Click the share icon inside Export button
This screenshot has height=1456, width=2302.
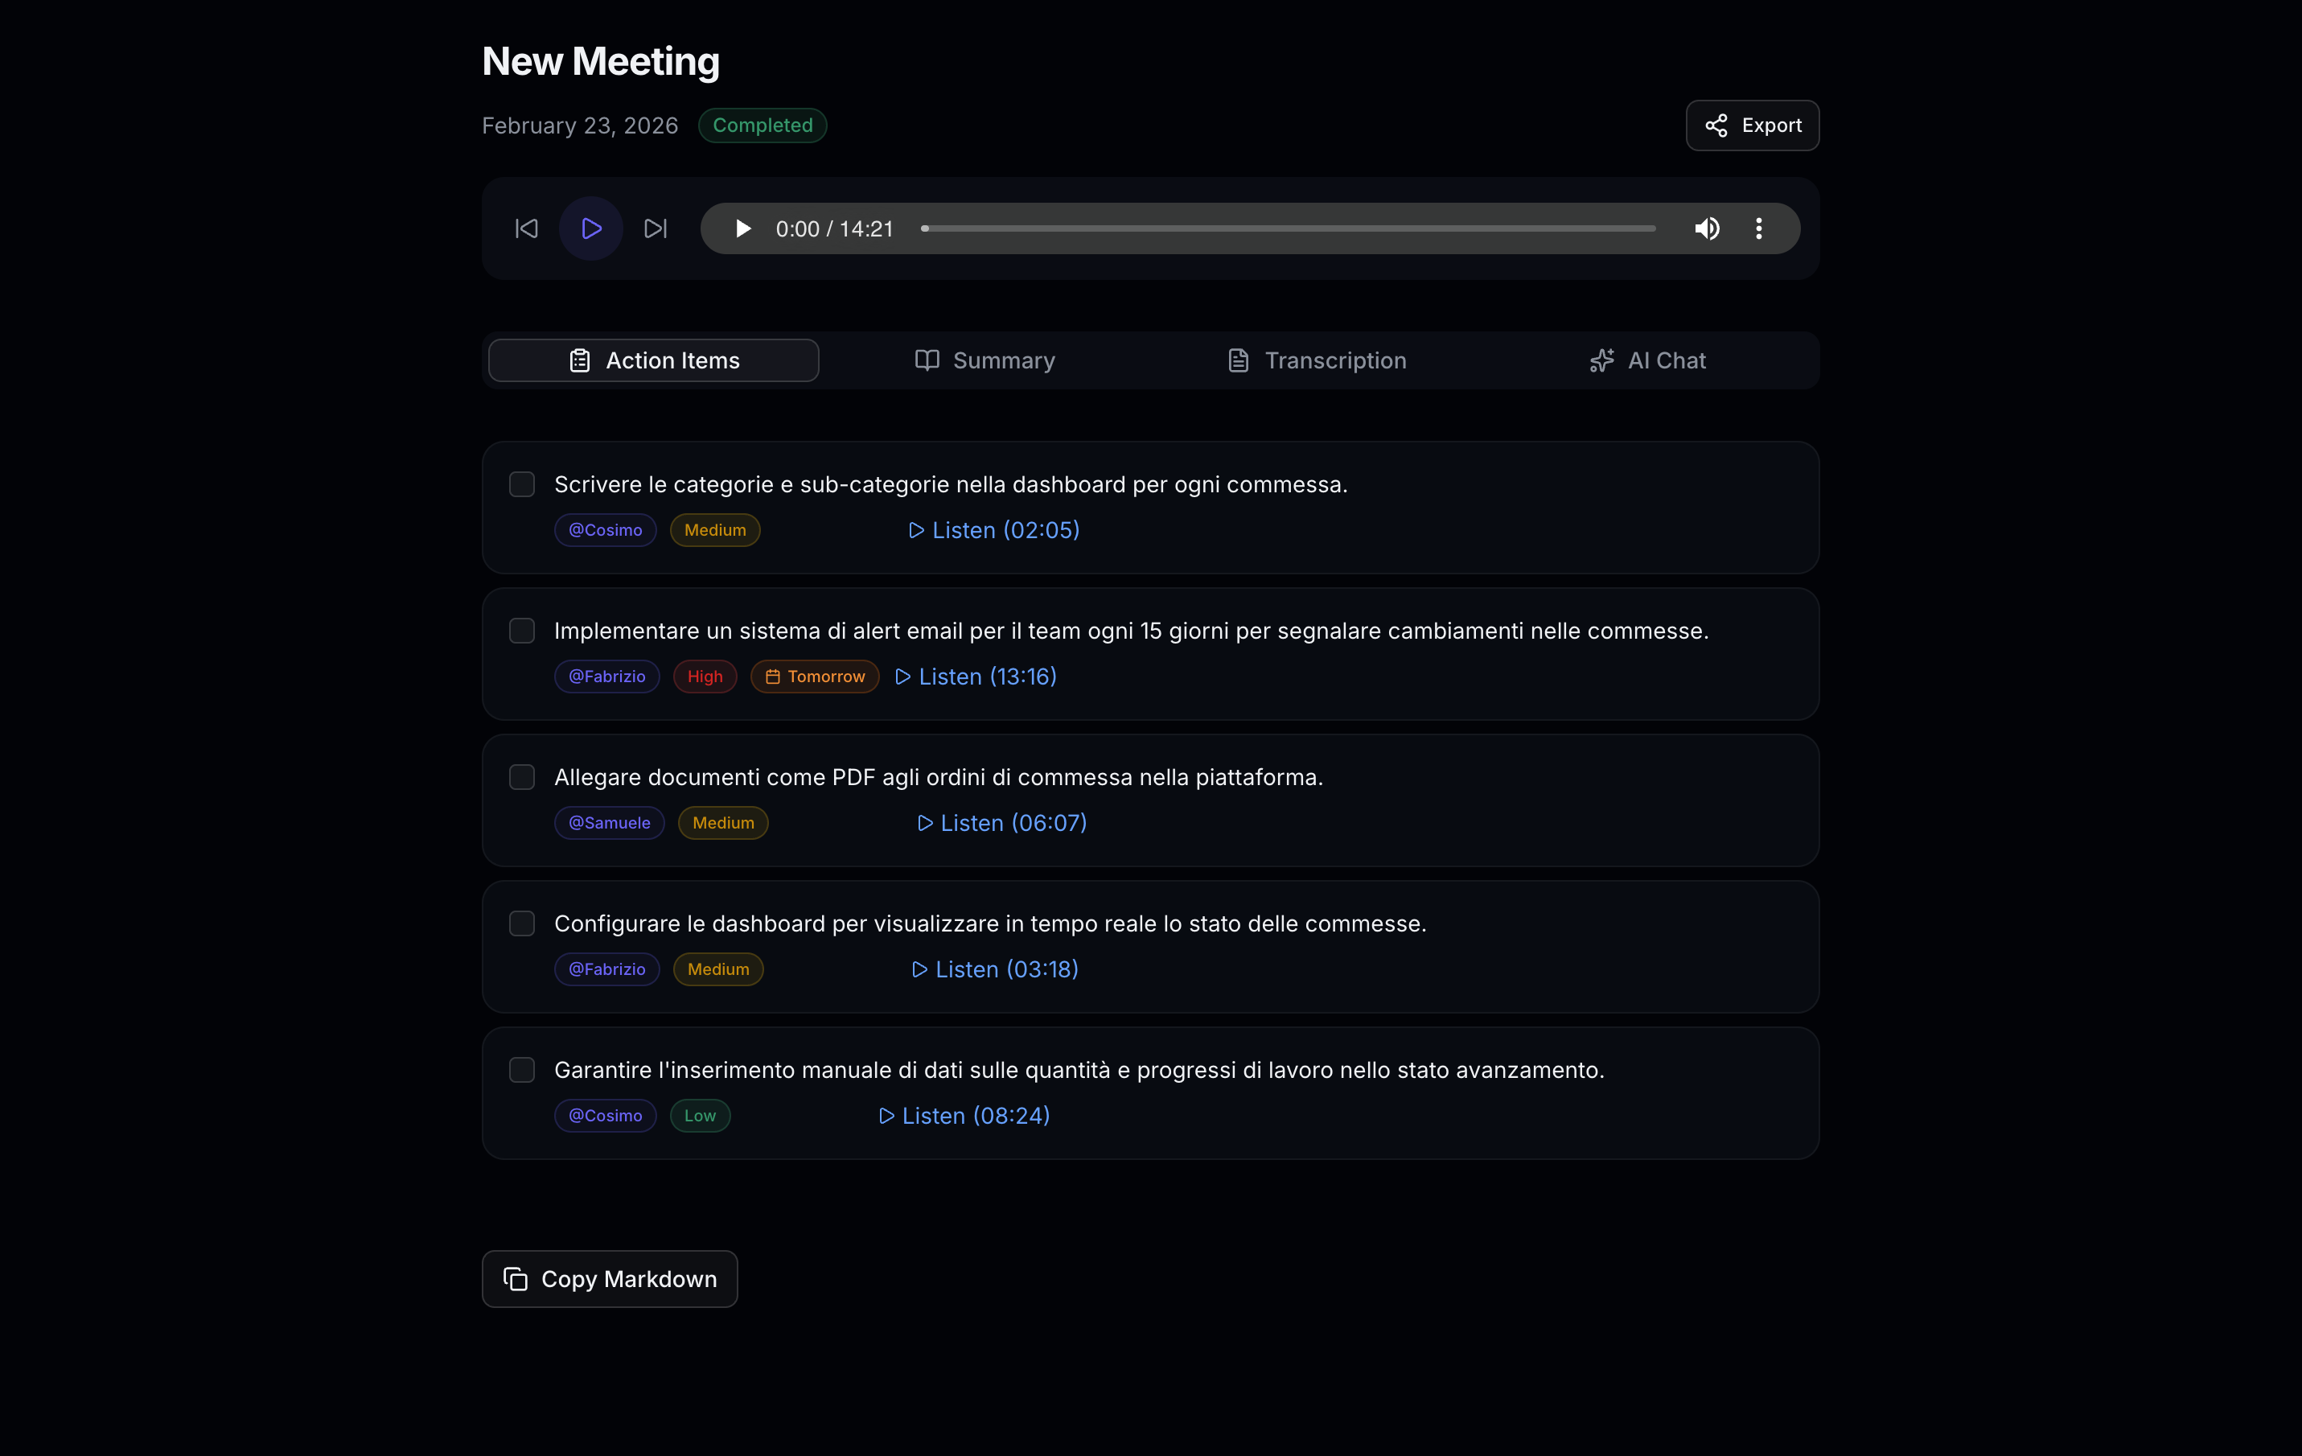(1716, 125)
